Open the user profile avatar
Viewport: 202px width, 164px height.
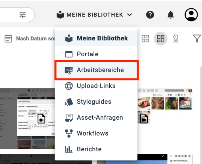coord(191,15)
